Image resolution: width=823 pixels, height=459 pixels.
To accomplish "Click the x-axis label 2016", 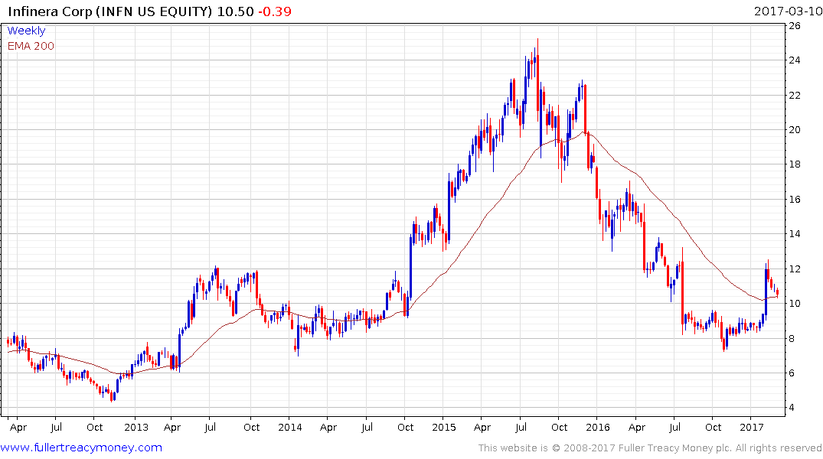I will point(598,427).
